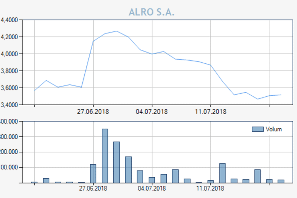Select 27.06.2018 label under price chart
The width and height of the screenshot is (297, 198).
[93, 111]
